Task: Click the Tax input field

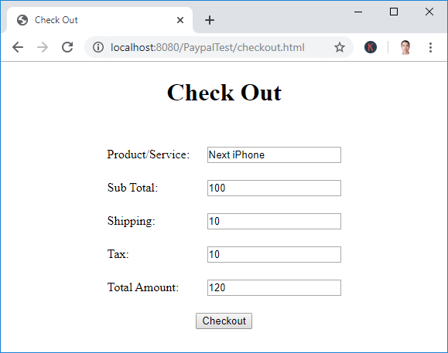Action: 274,254
